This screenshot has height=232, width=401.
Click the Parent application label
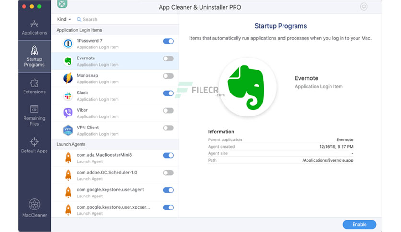[x=225, y=140]
